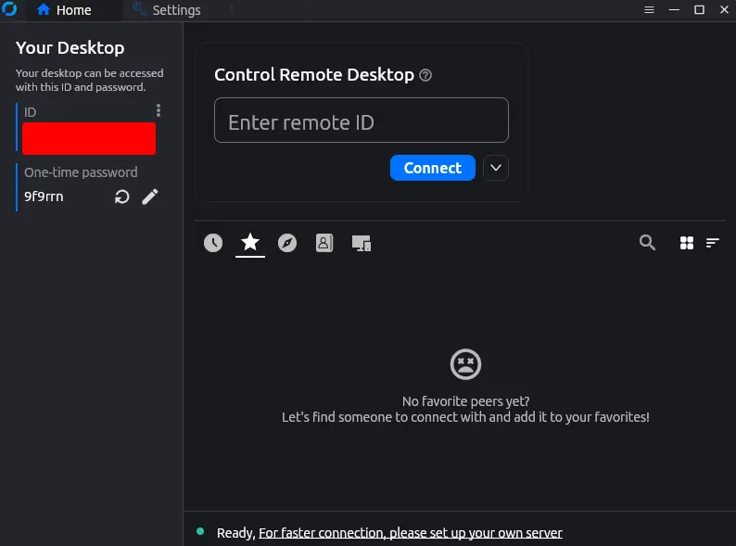
Task: Follow the set up your own server link
Action: pyautogui.click(x=410, y=533)
